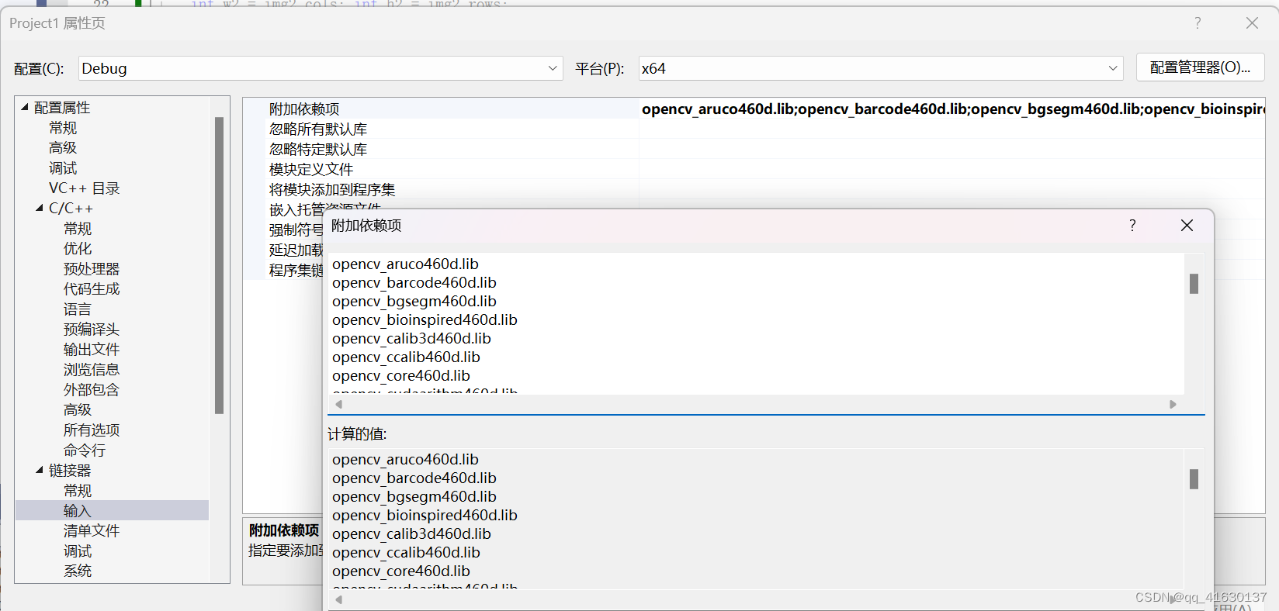The width and height of the screenshot is (1279, 611).
Task: Select 外部包含 under C/C++
Action: [92, 390]
